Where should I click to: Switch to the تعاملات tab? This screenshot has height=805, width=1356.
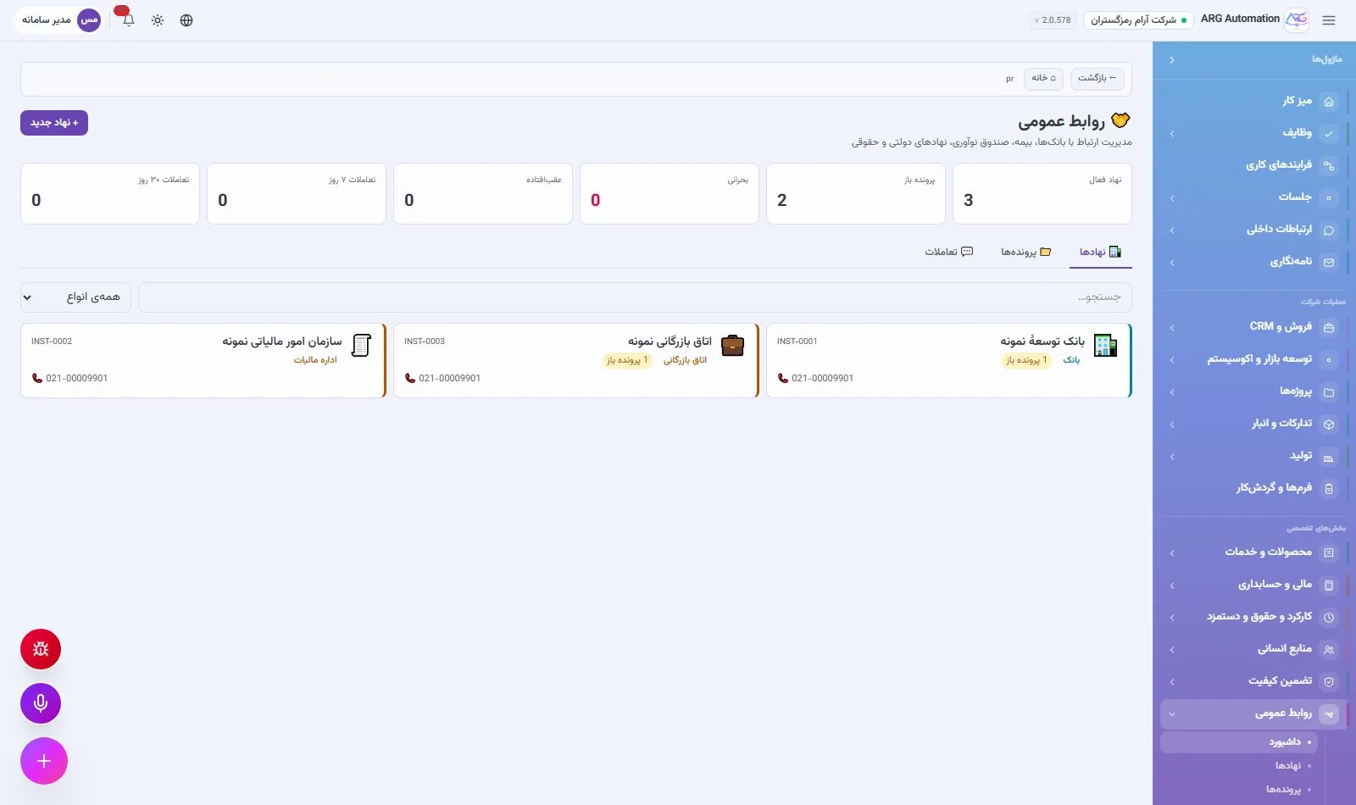(x=948, y=252)
